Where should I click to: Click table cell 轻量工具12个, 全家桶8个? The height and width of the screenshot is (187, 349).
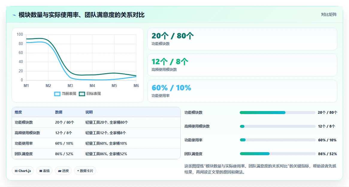click(105, 133)
